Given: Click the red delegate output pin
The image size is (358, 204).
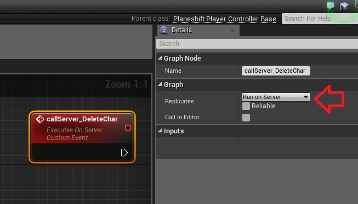Looking at the screenshot, I should [x=128, y=128].
